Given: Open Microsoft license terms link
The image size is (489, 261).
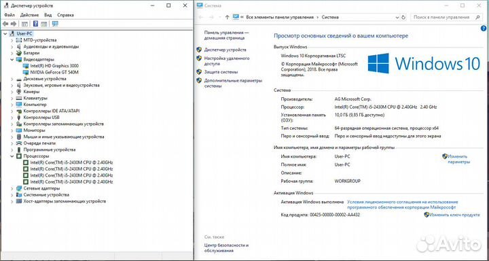Looking at the screenshot, I should click(x=403, y=205).
